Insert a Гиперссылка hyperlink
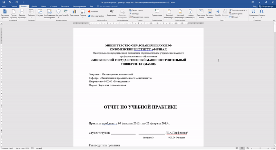Screen dimensions: 276x150 pyautogui.click(x=136, y=10)
